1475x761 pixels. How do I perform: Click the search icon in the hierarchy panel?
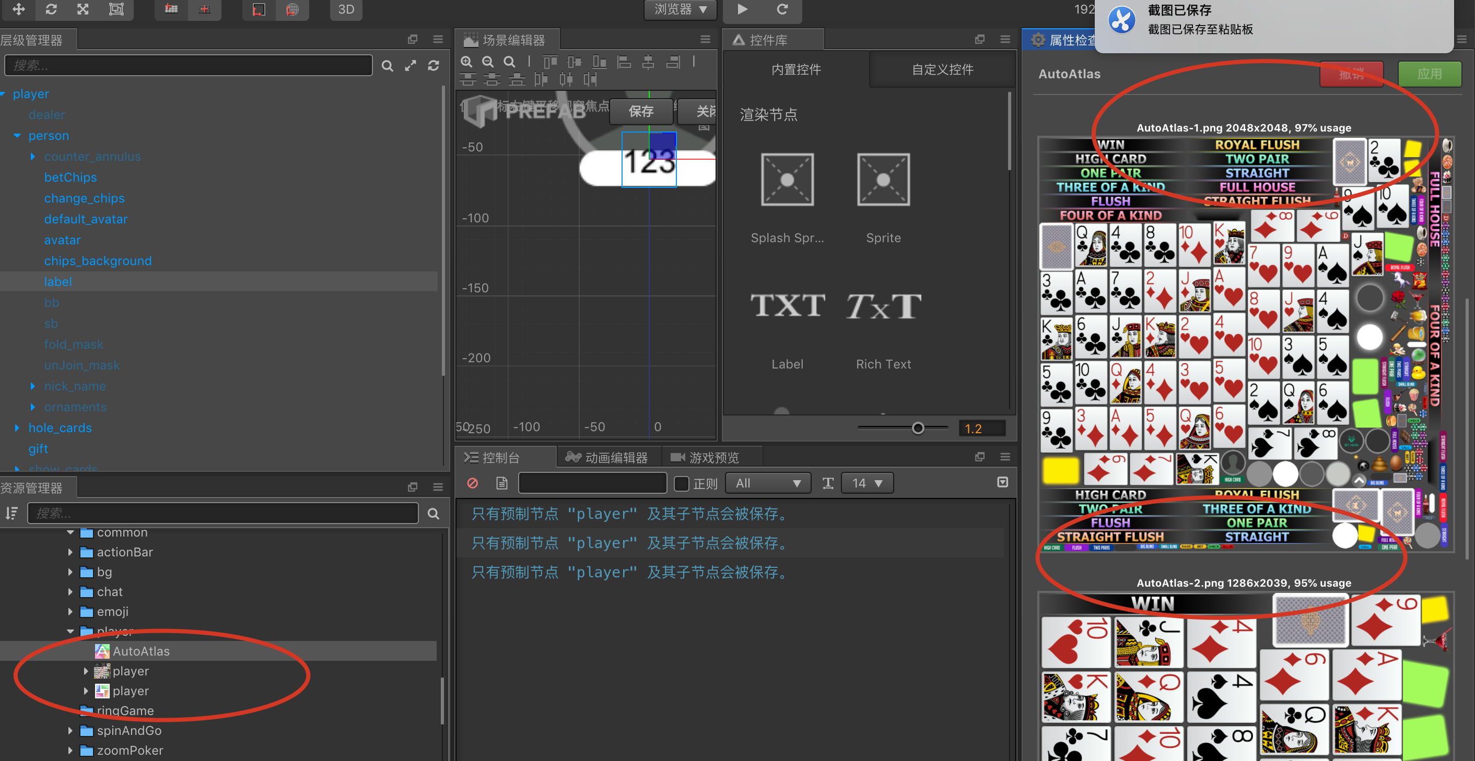387,66
